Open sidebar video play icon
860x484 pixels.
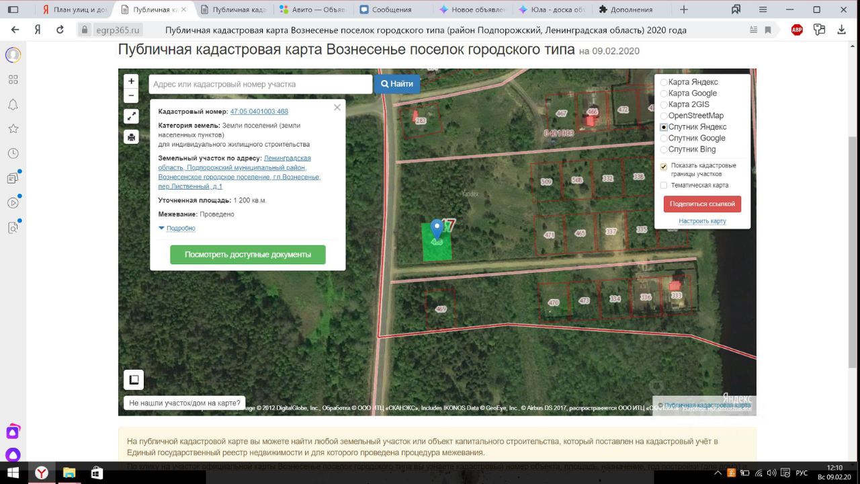(13, 202)
